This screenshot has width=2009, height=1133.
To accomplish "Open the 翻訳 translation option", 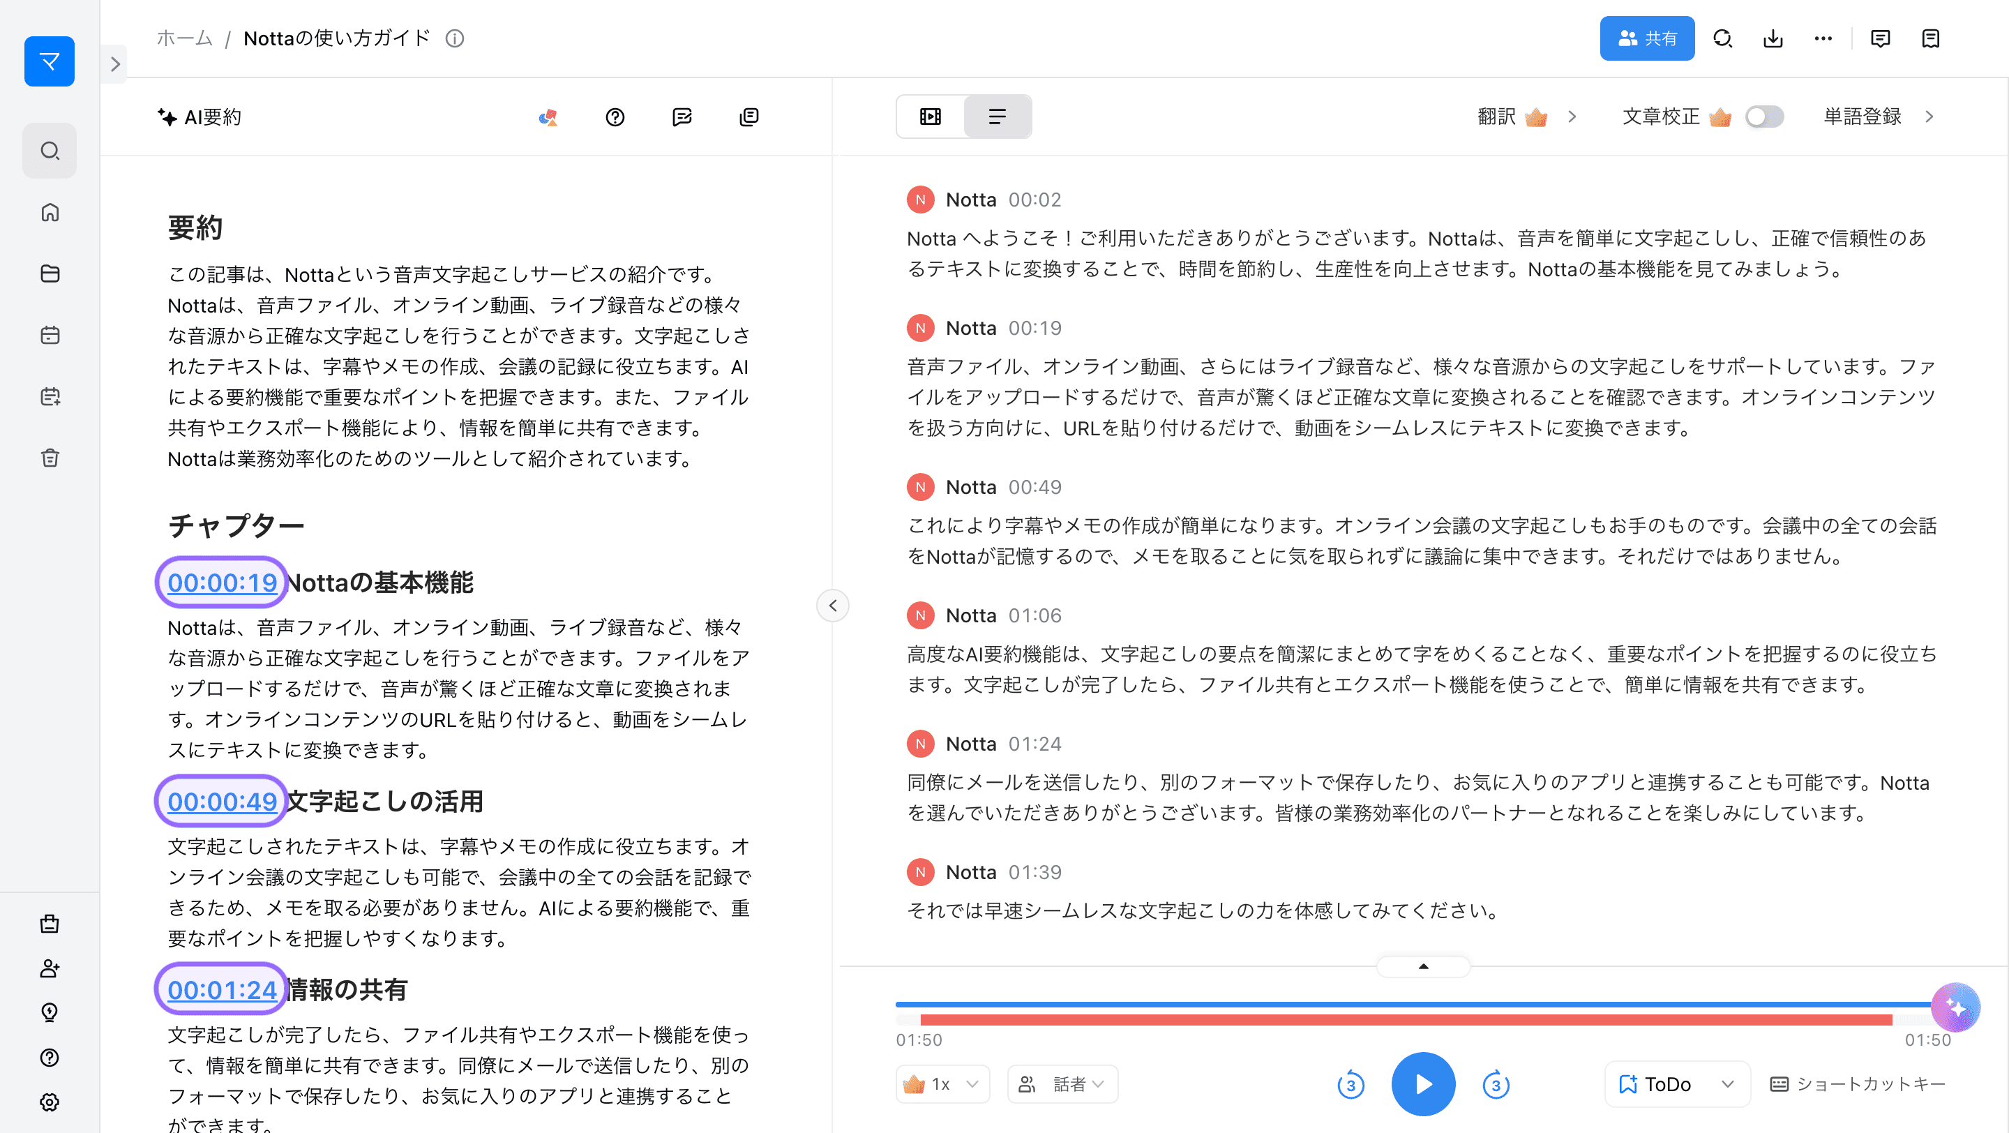I will click(x=1527, y=117).
